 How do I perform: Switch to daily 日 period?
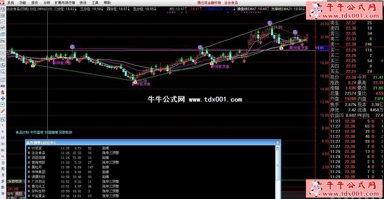click(3, 163)
